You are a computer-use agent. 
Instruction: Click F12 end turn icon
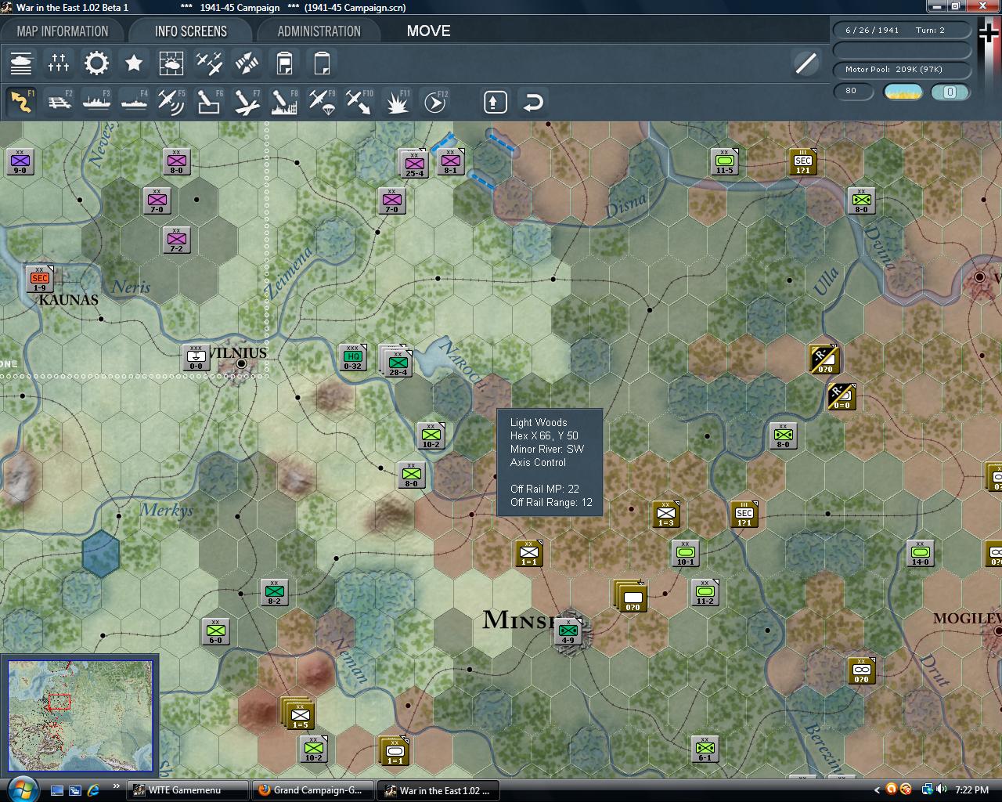point(435,102)
